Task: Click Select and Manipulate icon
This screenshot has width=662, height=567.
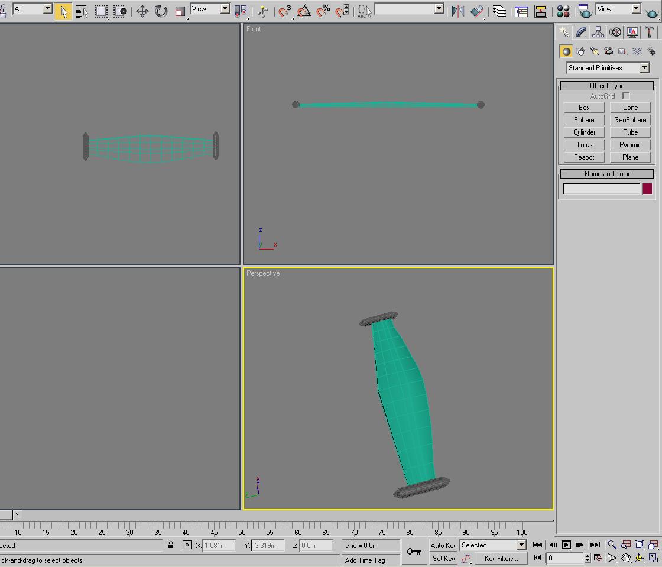Action: pos(263,11)
